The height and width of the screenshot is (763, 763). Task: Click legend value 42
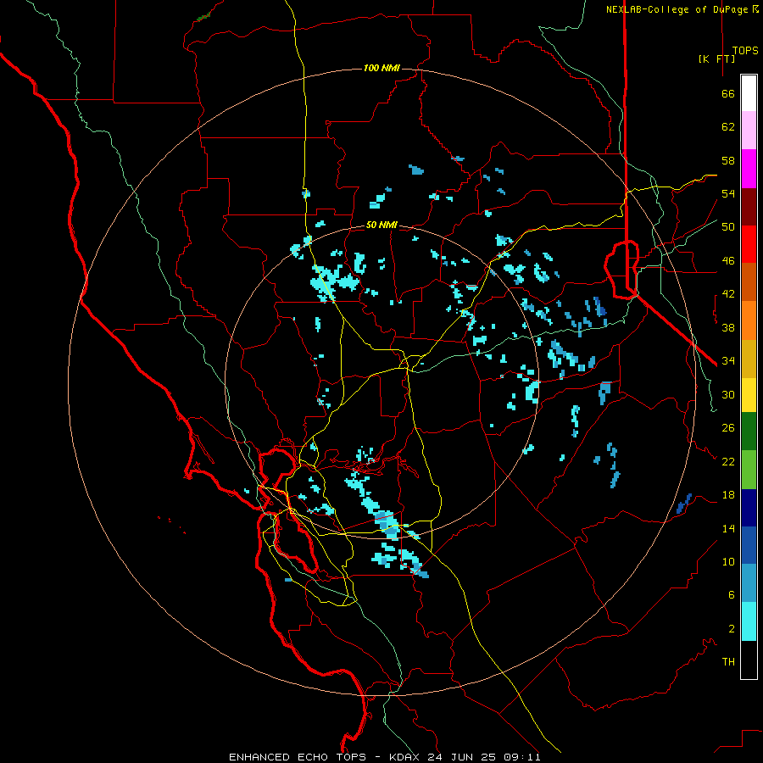pyautogui.click(x=728, y=294)
